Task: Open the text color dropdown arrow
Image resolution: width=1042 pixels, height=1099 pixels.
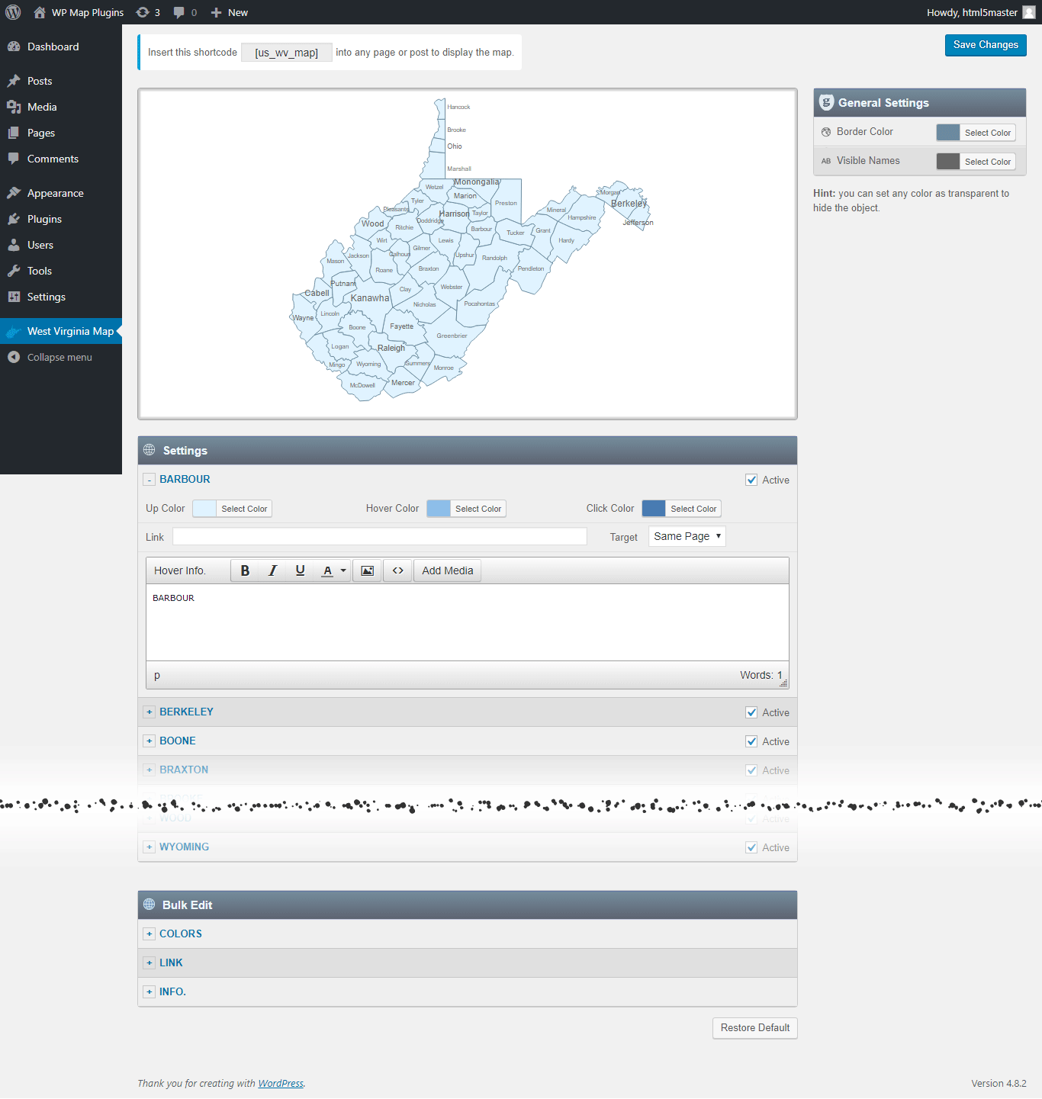Action: tap(343, 570)
